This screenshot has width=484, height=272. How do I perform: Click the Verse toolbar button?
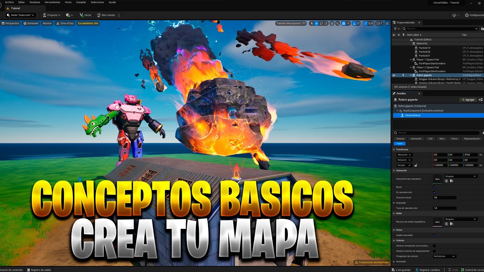coord(85,15)
